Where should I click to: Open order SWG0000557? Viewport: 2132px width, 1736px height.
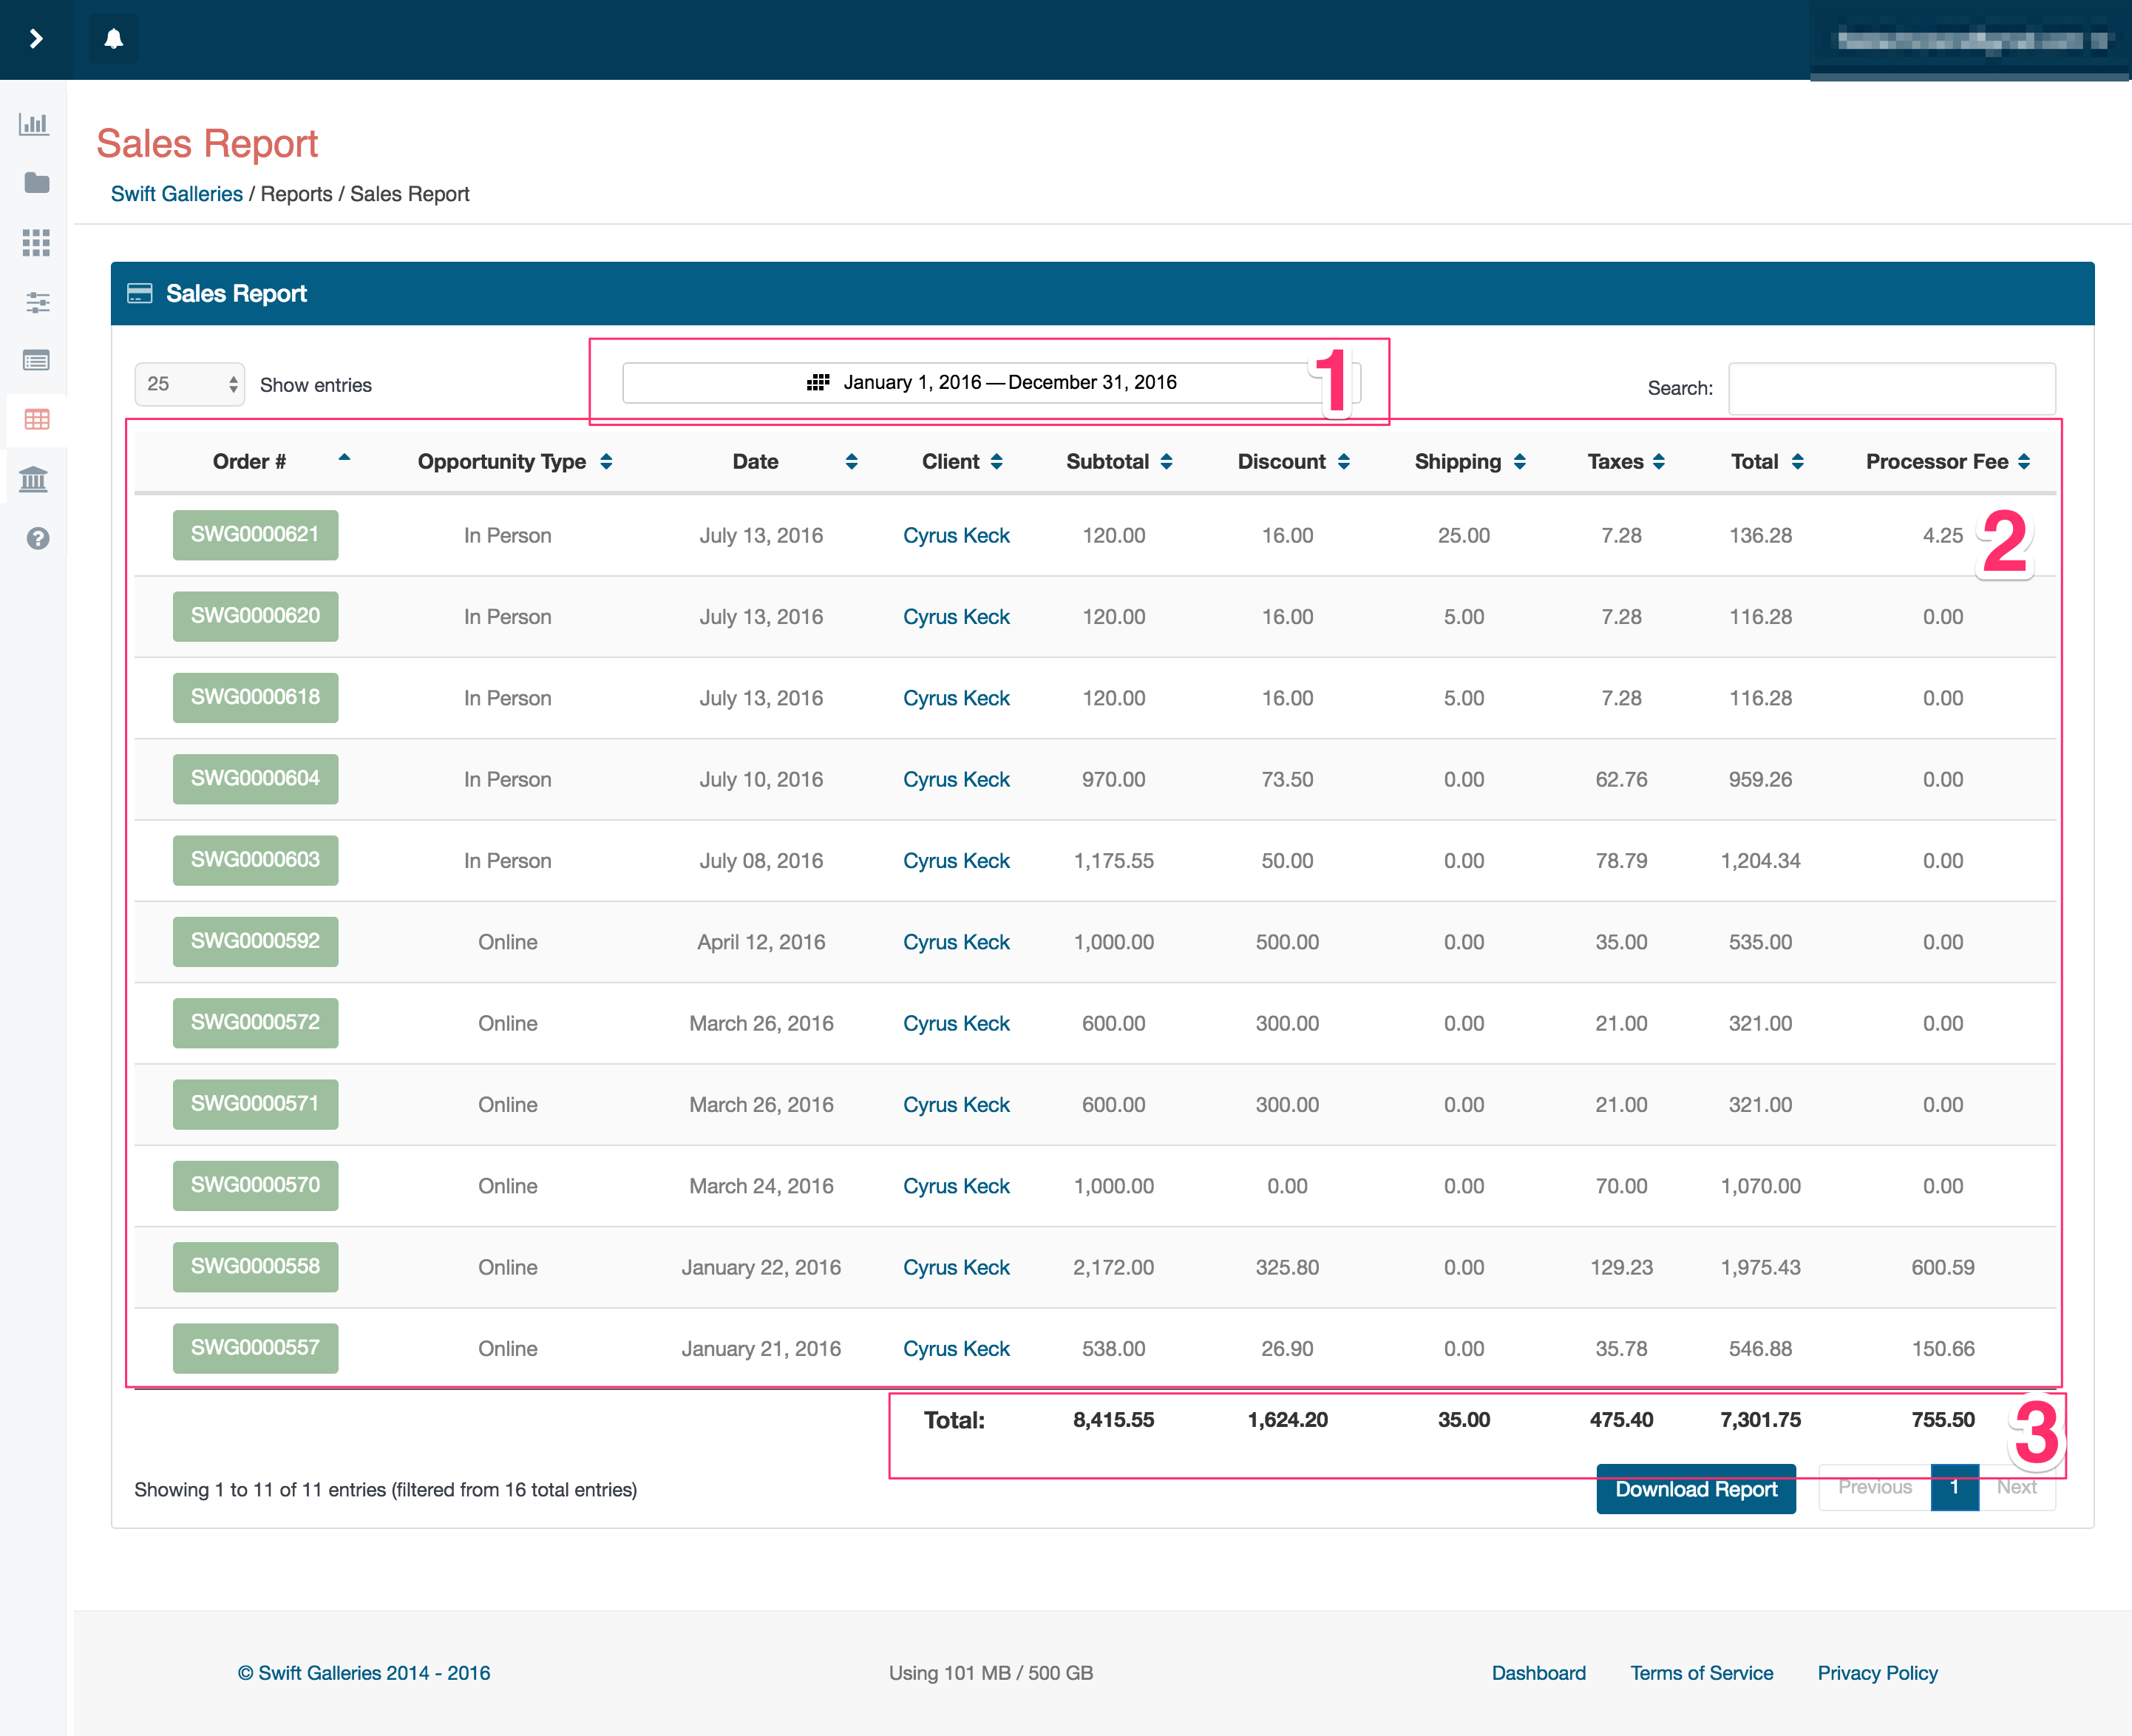click(x=256, y=1348)
